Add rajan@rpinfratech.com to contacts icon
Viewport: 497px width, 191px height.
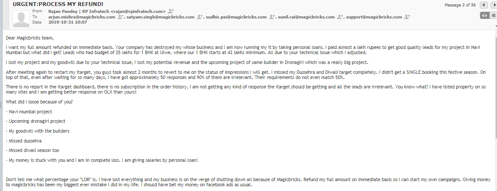coord(171,11)
